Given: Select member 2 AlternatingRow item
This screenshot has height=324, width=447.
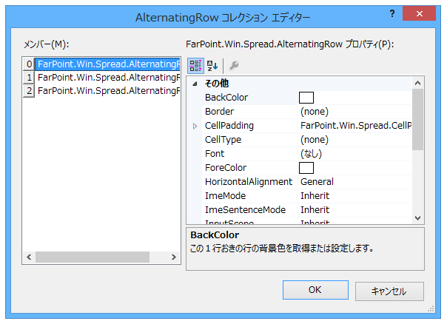Looking at the screenshot, I should (x=107, y=90).
